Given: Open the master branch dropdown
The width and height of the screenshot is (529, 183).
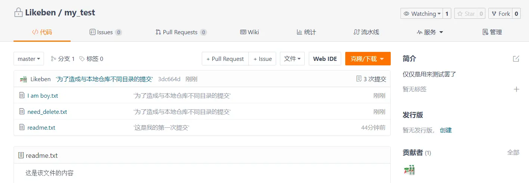Looking at the screenshot, I should [x=29, y=59].
